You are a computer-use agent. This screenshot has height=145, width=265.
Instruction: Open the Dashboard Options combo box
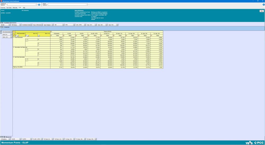click(22, 5)
